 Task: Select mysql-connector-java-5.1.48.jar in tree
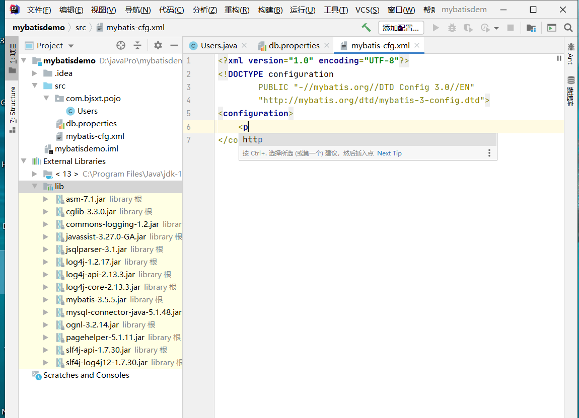124,312
